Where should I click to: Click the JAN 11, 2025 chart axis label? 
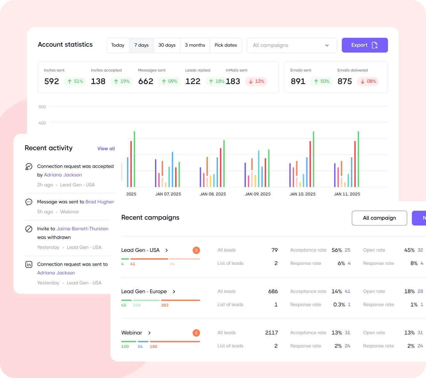(x=347, y=194)
